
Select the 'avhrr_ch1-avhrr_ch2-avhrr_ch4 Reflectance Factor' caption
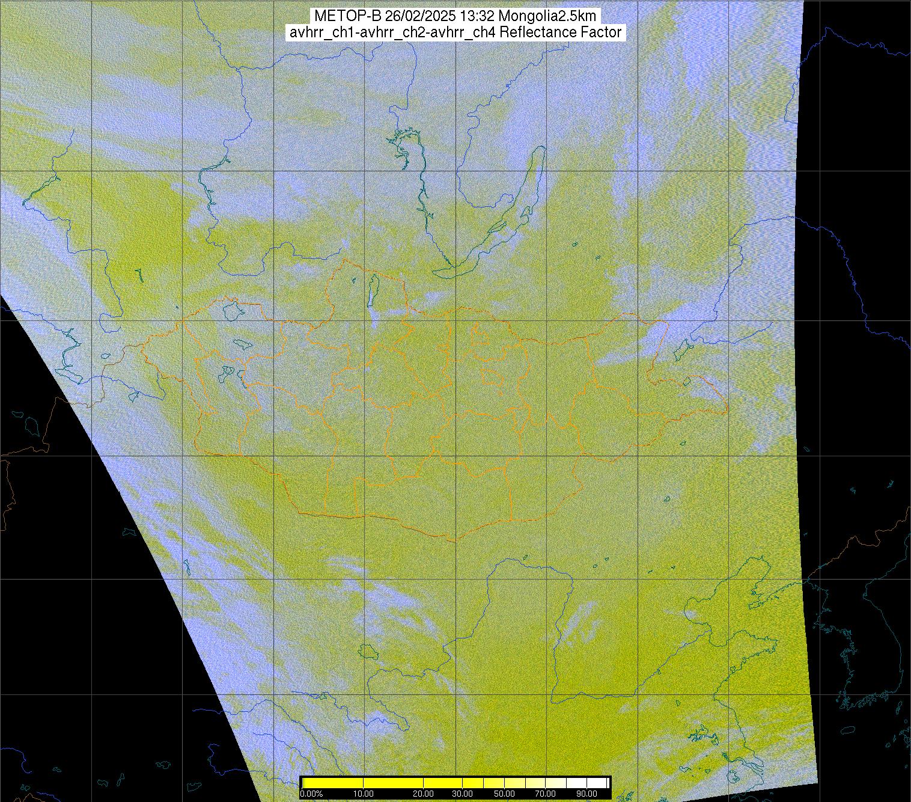455,32
